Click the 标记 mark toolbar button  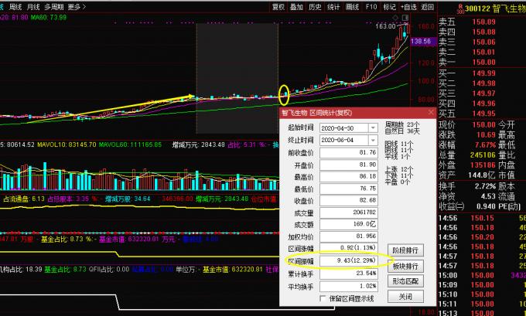click(x=389, y=7)
